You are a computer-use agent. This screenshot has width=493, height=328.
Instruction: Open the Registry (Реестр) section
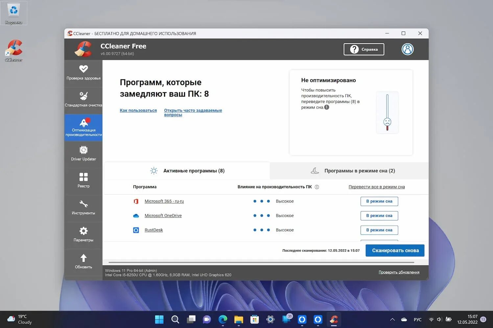pyautogui.click(x=83, y=181)
